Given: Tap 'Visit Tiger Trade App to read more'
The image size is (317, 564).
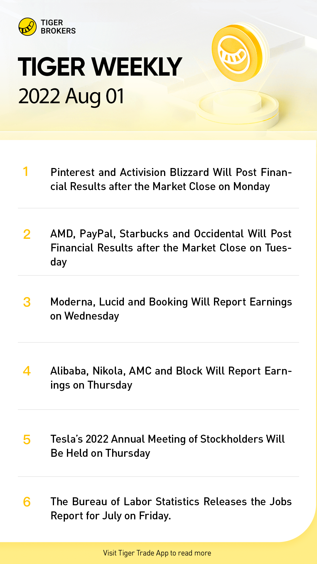Looking at the screenshot, I should pos(157,553).
